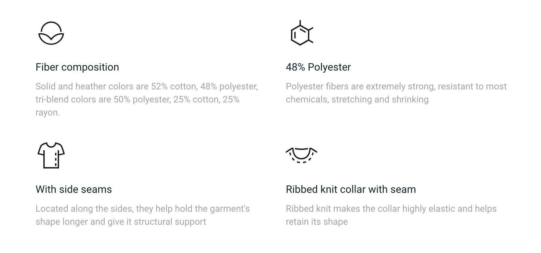Image resolution: width=541 pixels, height=253 pixels.
Task: Select the t-shirt side seams icon
Action: (x=51, y=155)
